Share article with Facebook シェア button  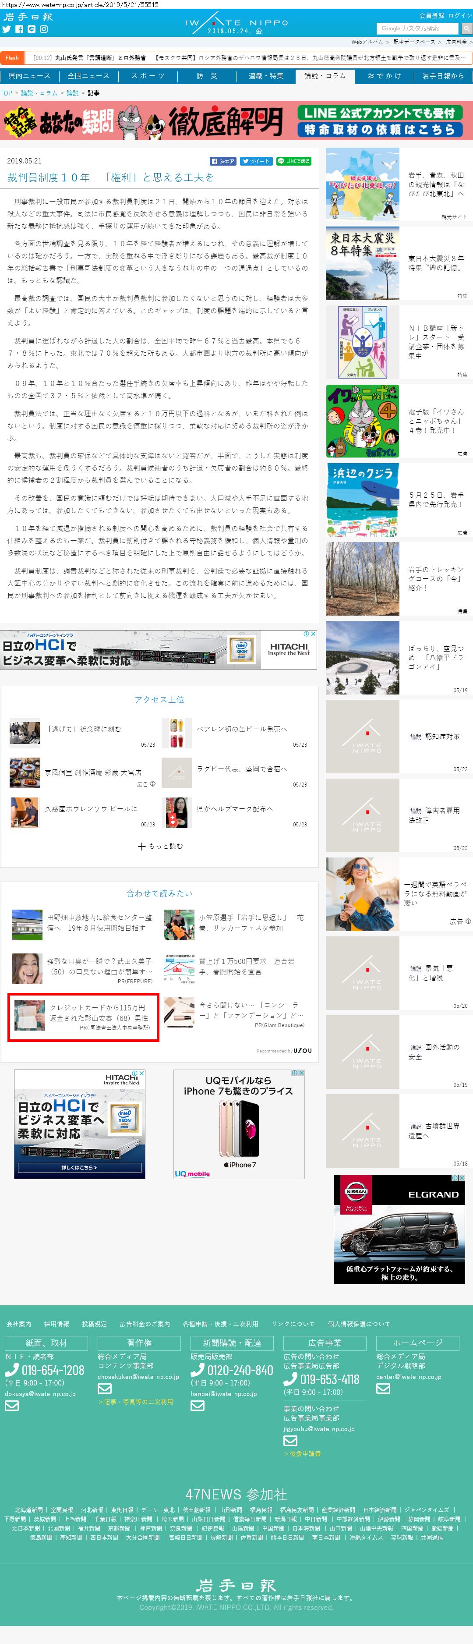(x=223, y=161)
